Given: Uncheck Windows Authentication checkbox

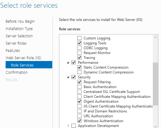Looking at the screenshot, I should click(79, 121).
